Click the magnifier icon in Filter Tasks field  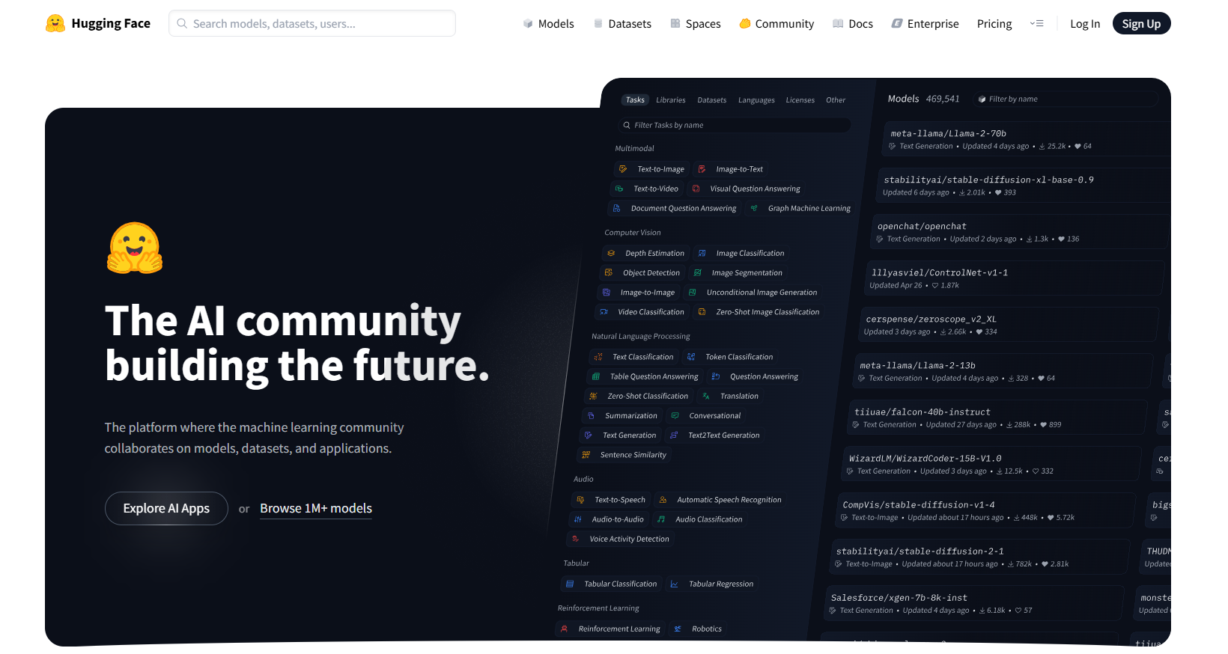pyautogui.click(x=627, y=125)
